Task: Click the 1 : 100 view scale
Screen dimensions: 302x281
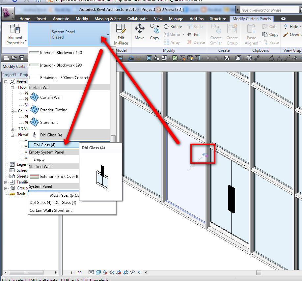Action: 76,273
